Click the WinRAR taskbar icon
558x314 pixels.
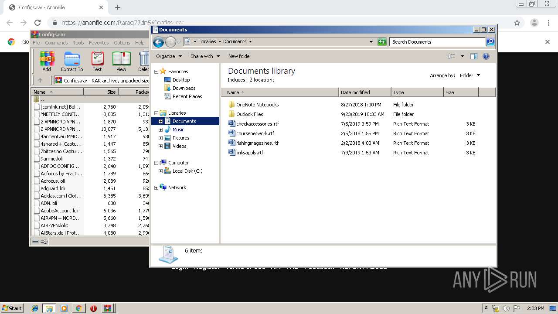pos(107,308)
